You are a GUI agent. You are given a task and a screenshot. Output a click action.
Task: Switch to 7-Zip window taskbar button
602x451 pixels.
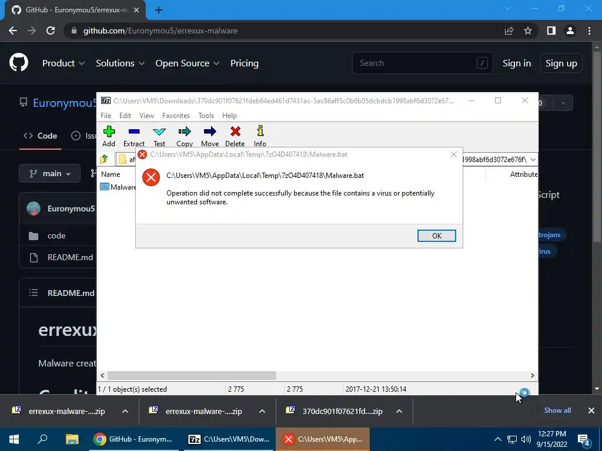pyautogui.click(x=229, y=439)
